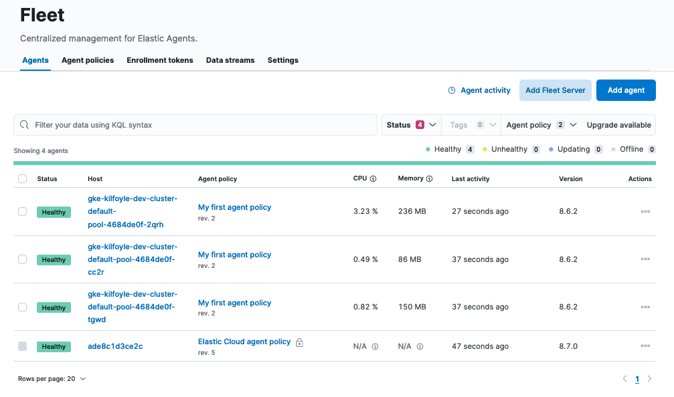Select the checkbox for gke-kilfoyle-dev-cluster-default-pool-4684de0f-2qrh
Viewport: 674px width, 397px height.
[22, 211]
